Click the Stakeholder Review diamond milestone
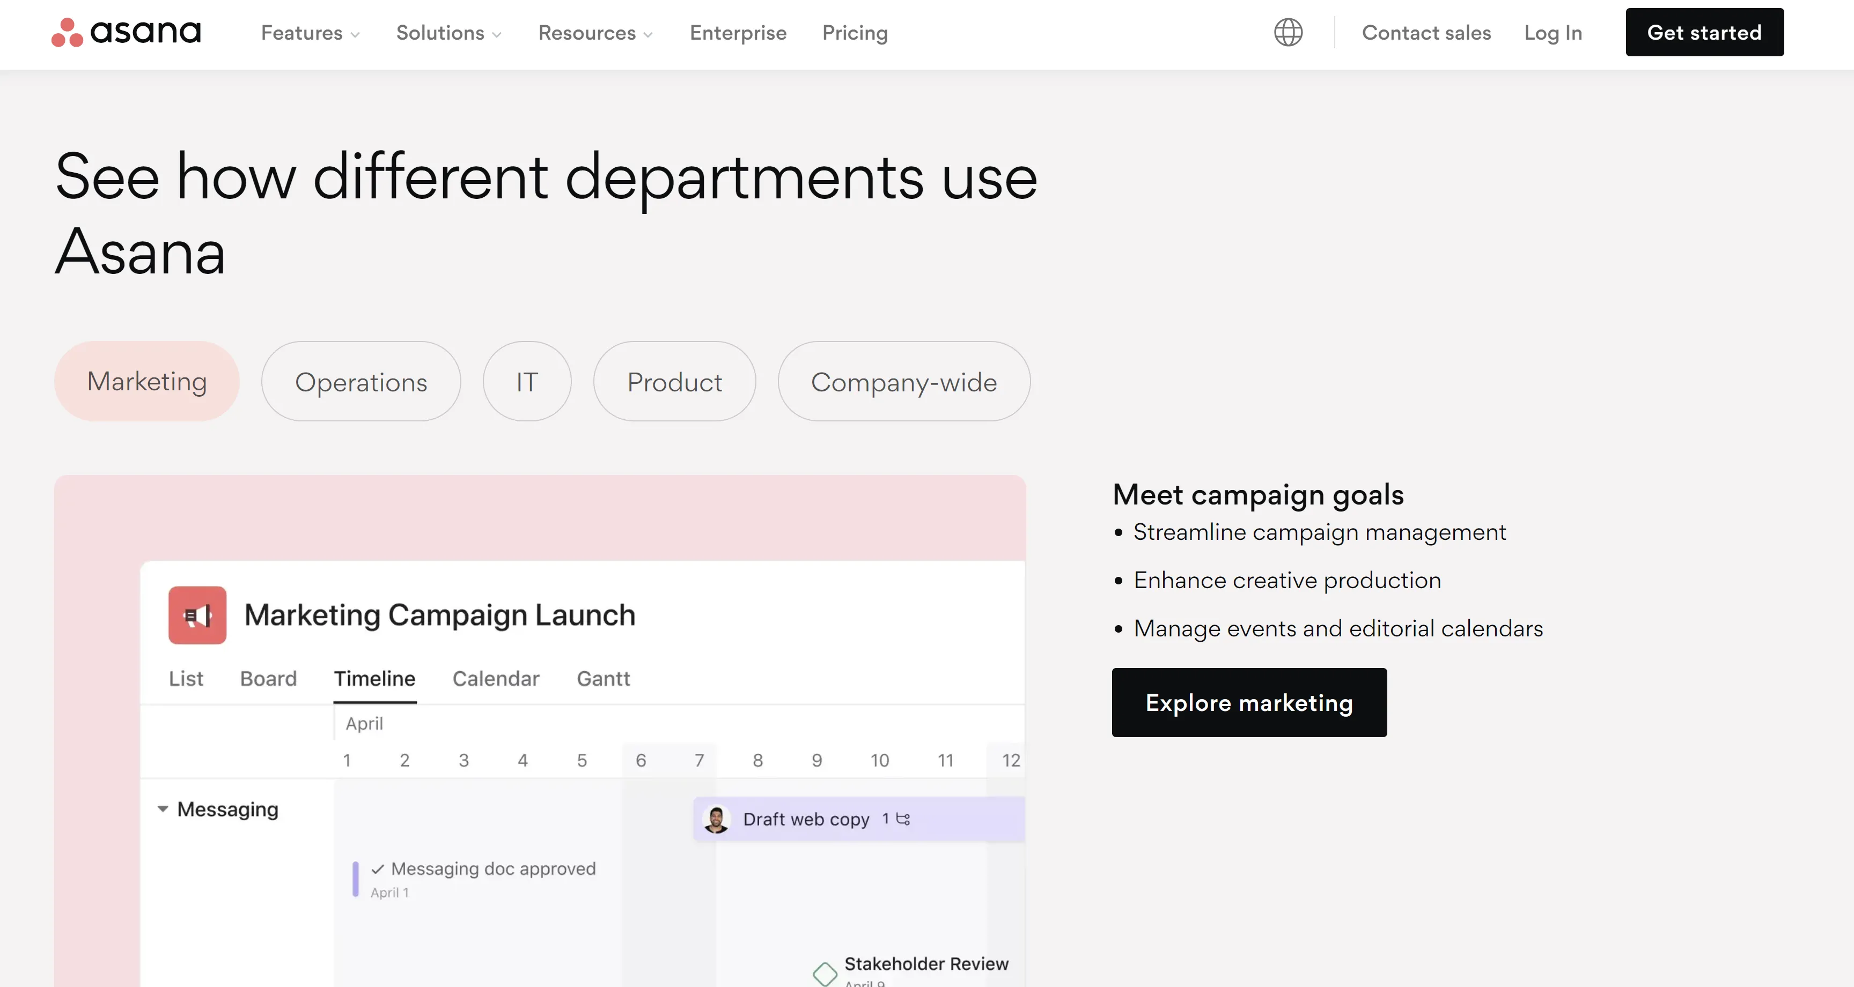This screenshot has width=1854, height=987. (825, 974)
